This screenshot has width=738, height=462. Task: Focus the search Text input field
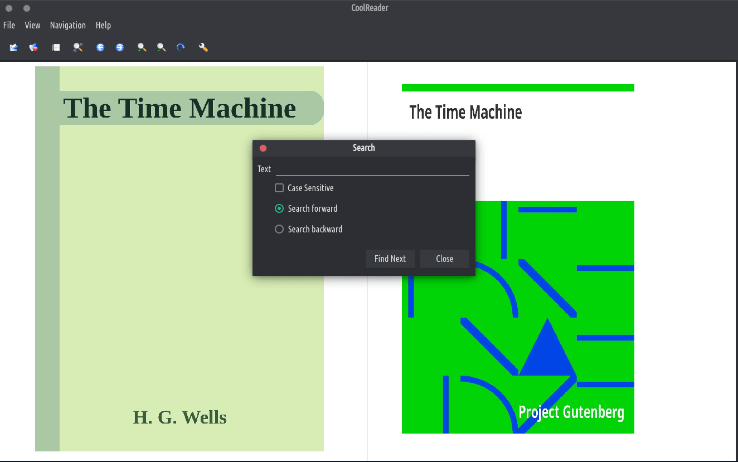tap(372, 169)
